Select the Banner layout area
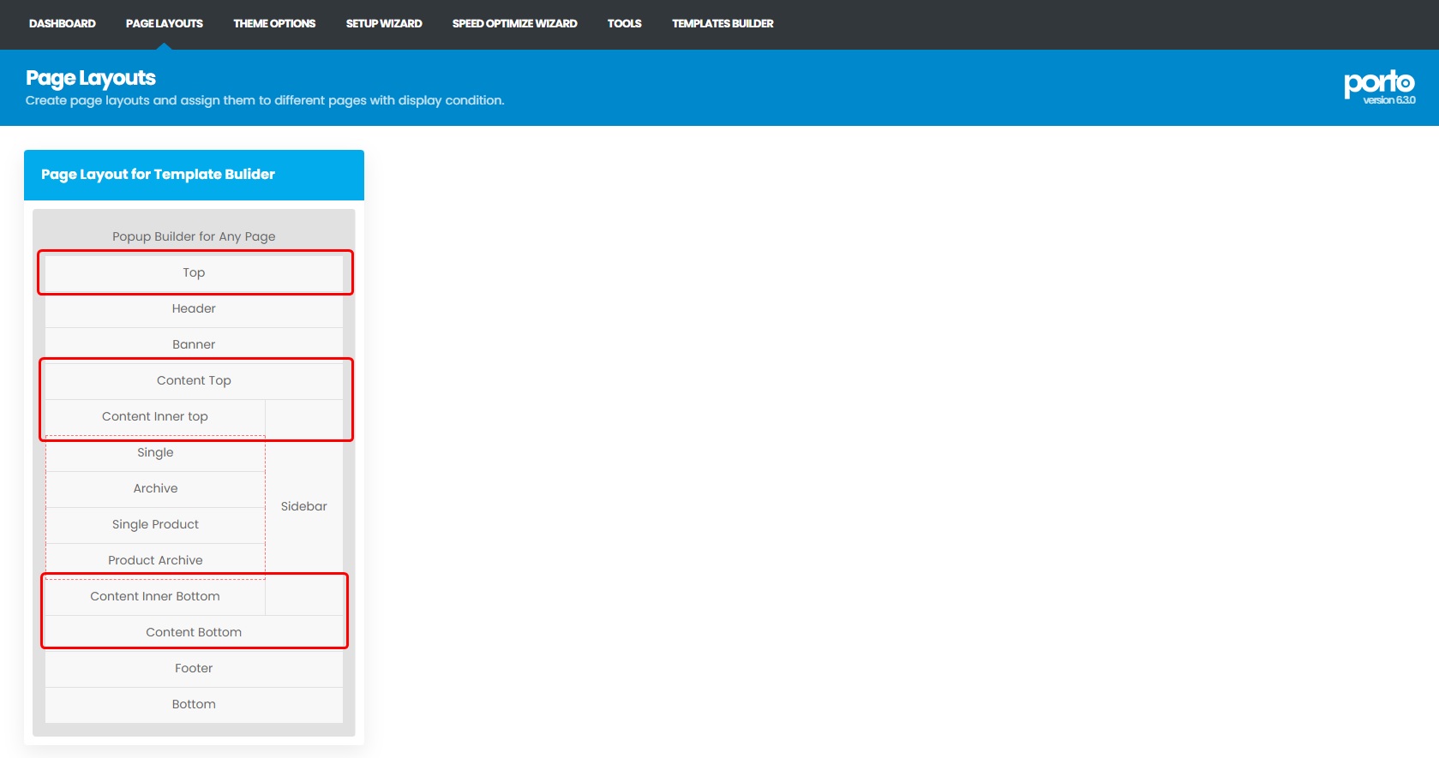This screenshot has width=1439, height=758. tap(194, 345)
